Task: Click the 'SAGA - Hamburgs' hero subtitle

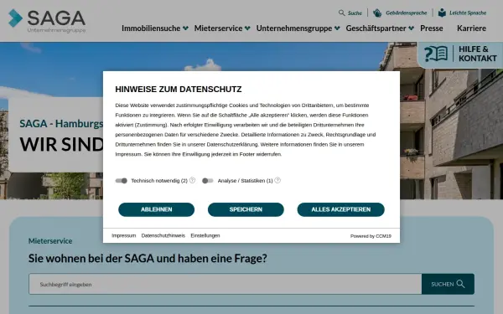Action: (x=61, y=124)
